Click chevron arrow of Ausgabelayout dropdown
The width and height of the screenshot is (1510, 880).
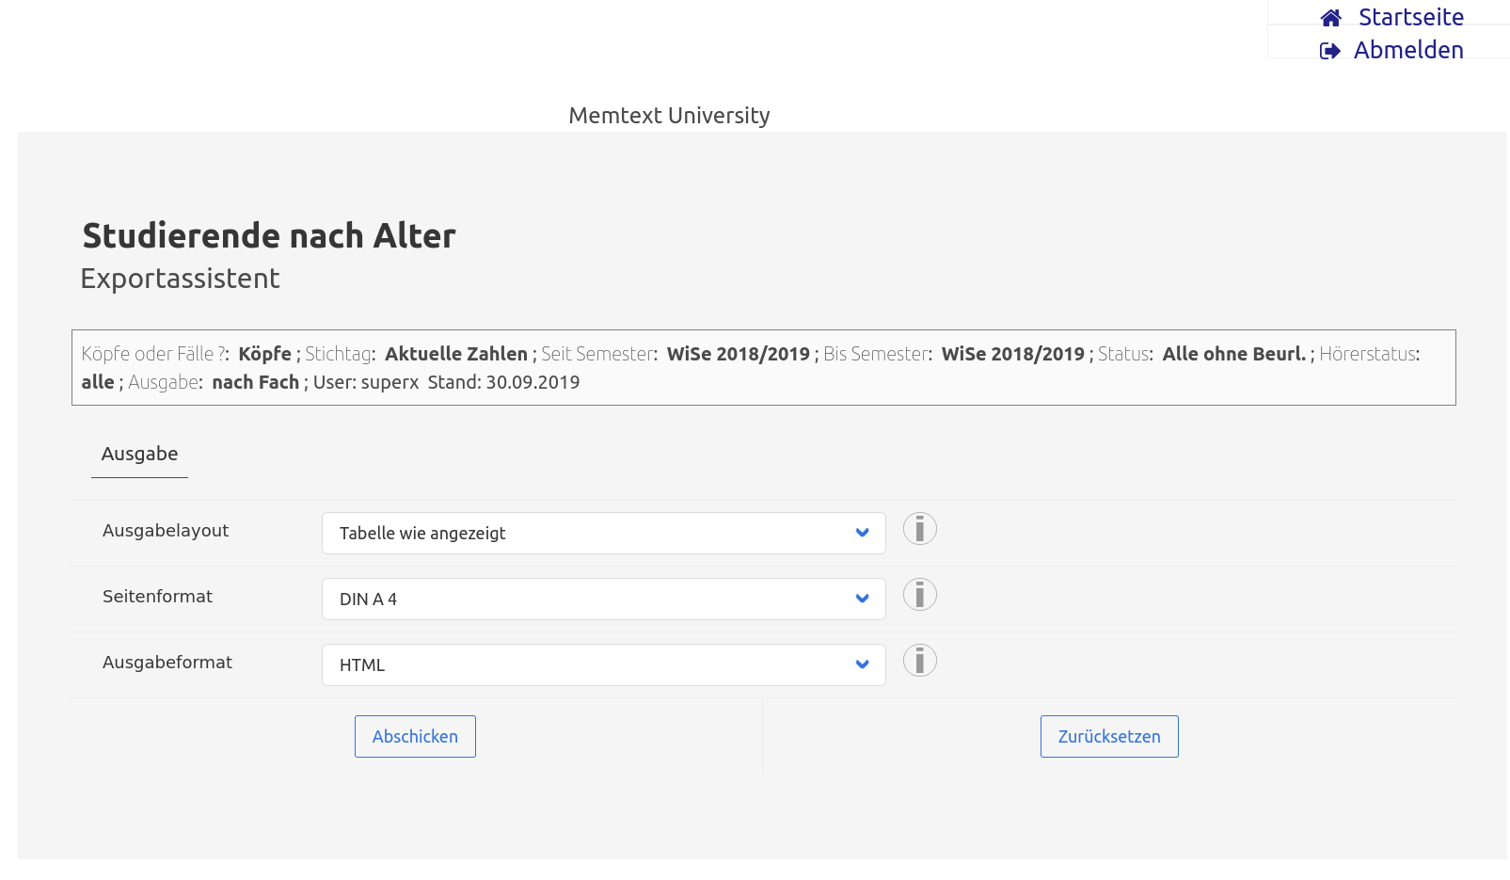point(862,533)
